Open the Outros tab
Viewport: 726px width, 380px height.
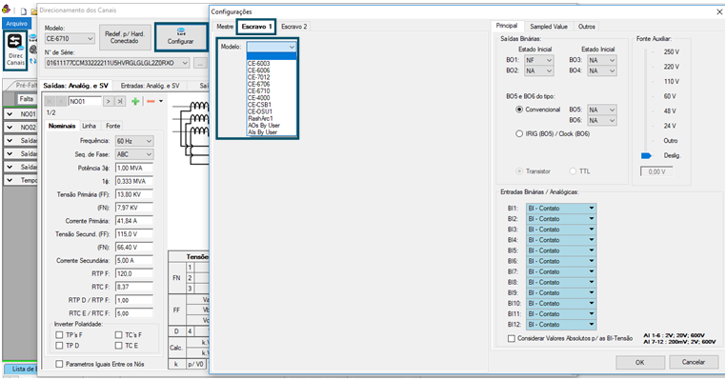tap(587, 27)
